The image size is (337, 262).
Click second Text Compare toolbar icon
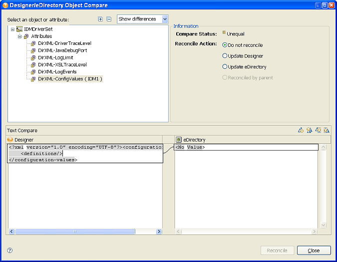pyautogui.click(x=309, y=130)
